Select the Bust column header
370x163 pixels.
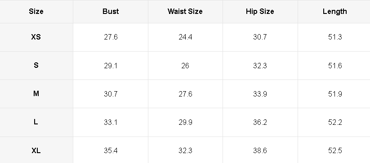(x=111, y=12)
